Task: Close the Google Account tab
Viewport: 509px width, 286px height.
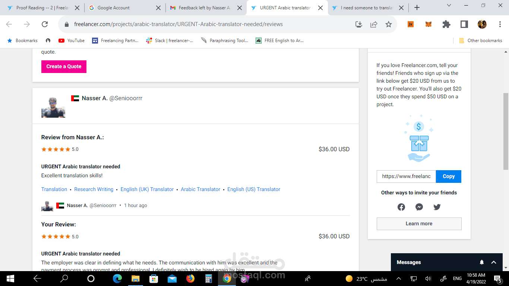Action: tap(158, 7)
